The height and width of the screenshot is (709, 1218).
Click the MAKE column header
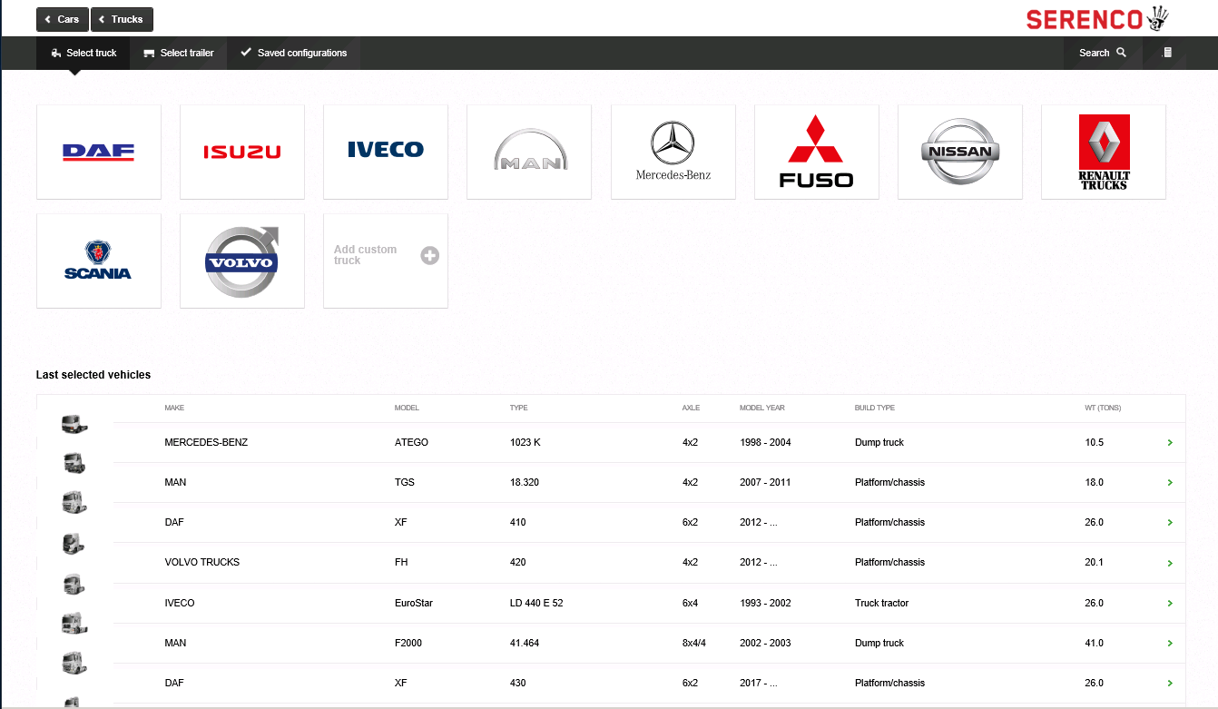174,409
